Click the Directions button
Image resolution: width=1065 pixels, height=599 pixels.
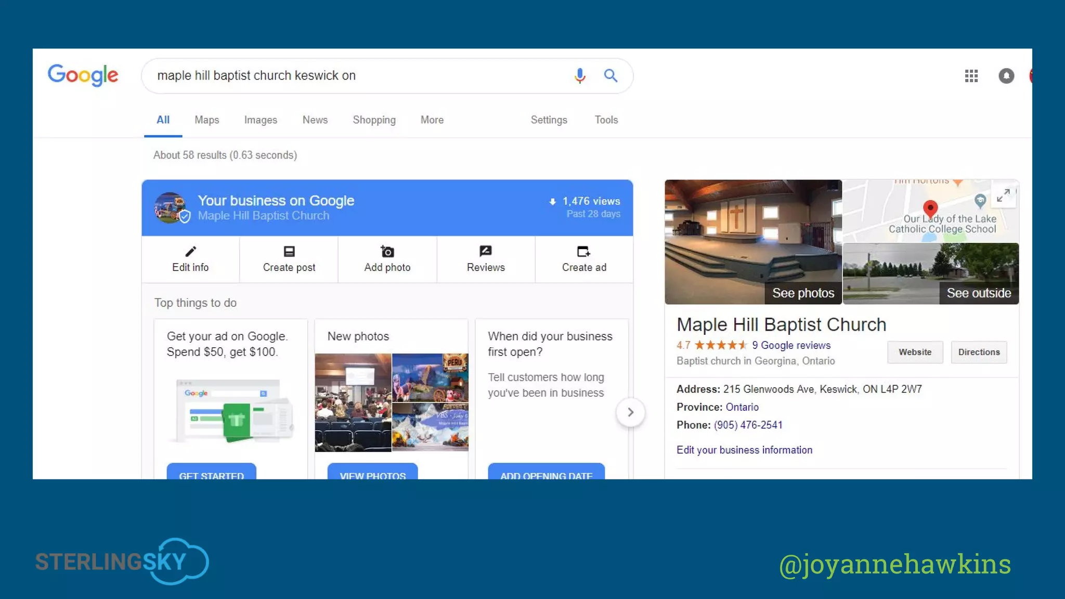(979, 352)
